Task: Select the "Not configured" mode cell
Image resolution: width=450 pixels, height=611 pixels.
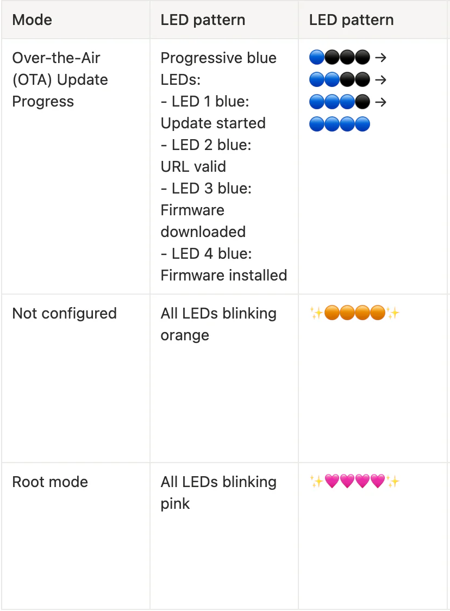Action: (x=64, y=314)
